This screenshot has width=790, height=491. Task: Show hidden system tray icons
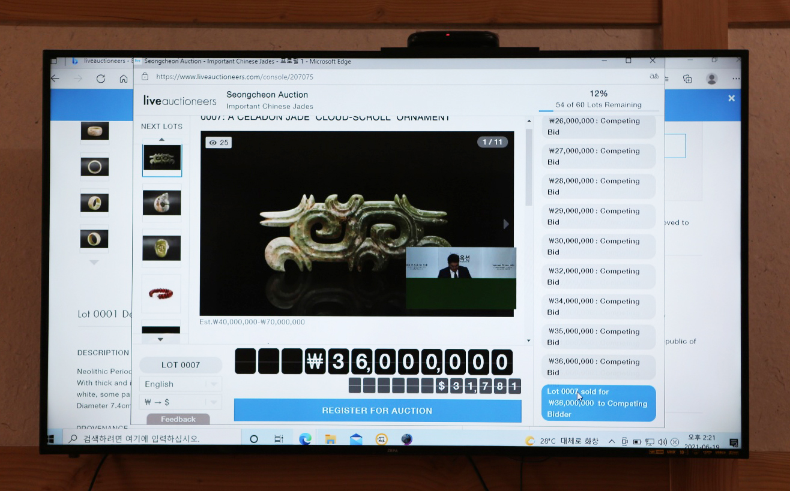[x=612, y=441]
